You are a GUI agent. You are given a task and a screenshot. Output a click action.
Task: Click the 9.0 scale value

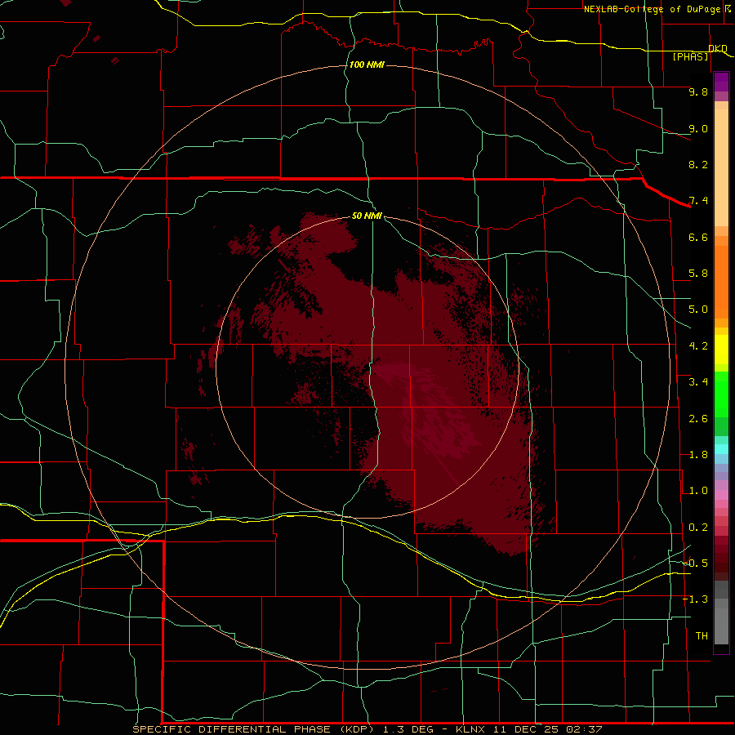coord(698,128)
